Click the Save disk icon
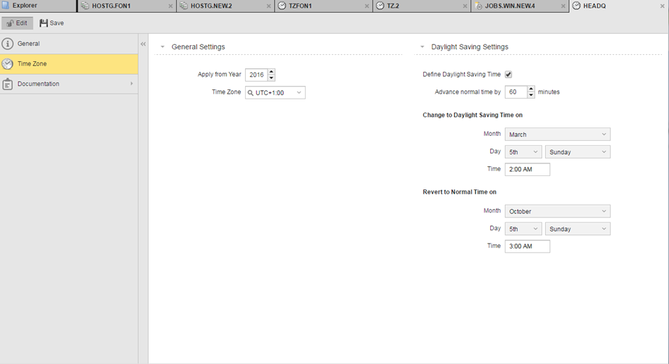The image size is (669, 364). (44, 23)
